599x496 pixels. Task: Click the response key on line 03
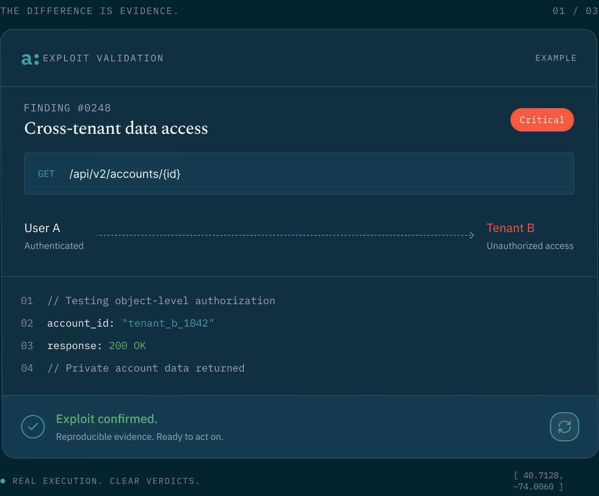pyautogui.click(x=75, y=346)
